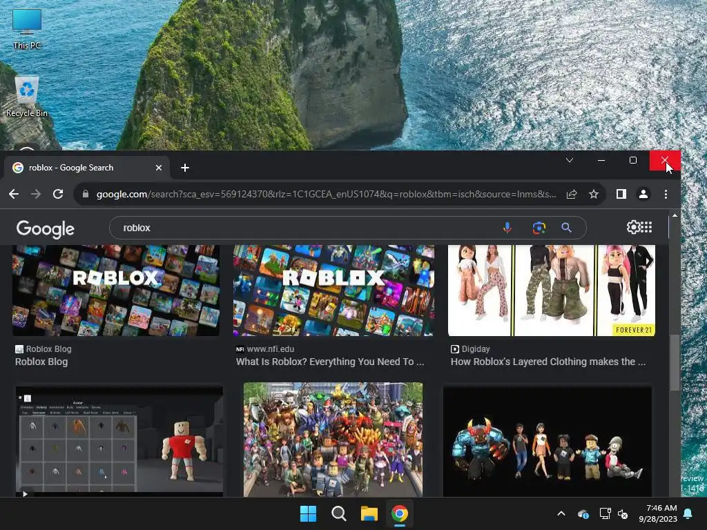Follow the www.nfi.edu source link
707x530 pixels.
265,349
